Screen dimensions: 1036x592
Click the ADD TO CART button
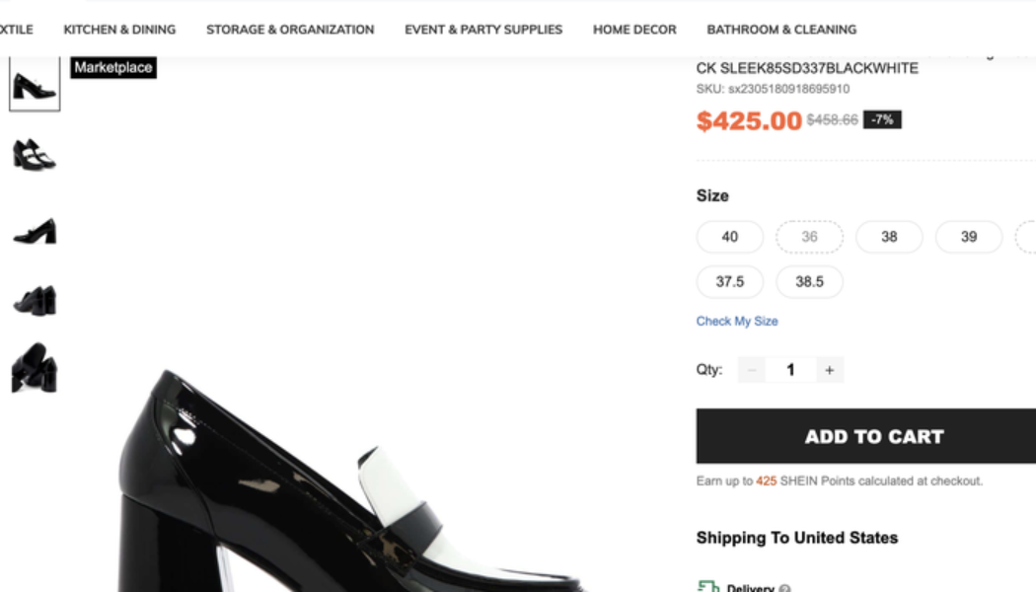872,436
